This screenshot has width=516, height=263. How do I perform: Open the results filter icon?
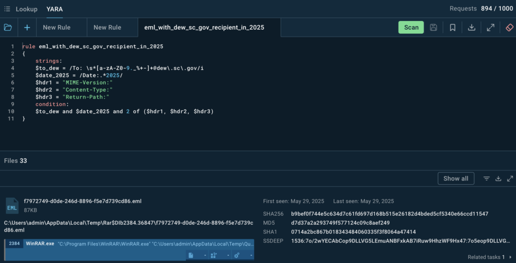(x=486, y=179)
